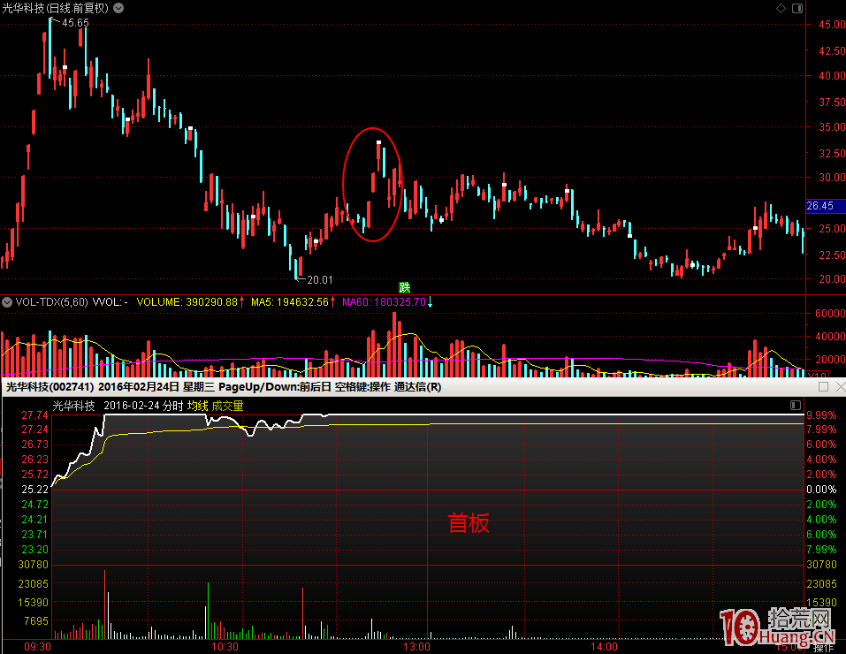Click the small panel icon in intraday header
Viewport: 846px width, 654px height.
[x=796, y=406]
